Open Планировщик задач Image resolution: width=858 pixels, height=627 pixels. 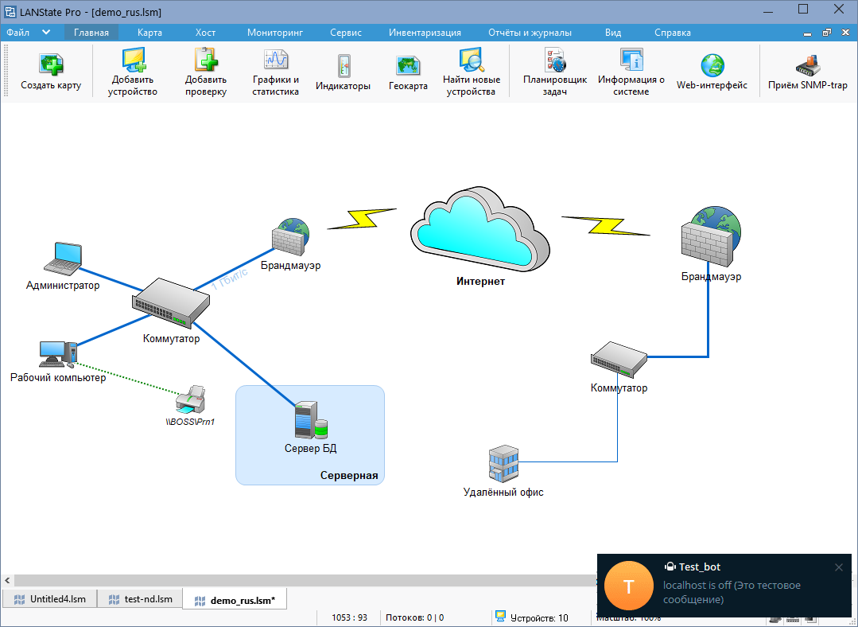(x=555, y=71)
